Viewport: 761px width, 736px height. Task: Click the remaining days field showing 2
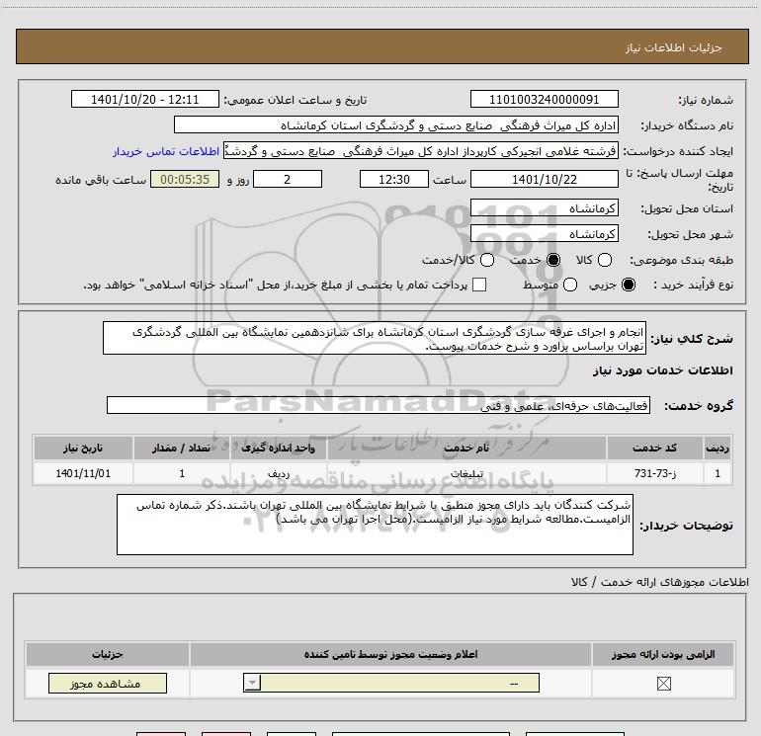tap(288, 180)
